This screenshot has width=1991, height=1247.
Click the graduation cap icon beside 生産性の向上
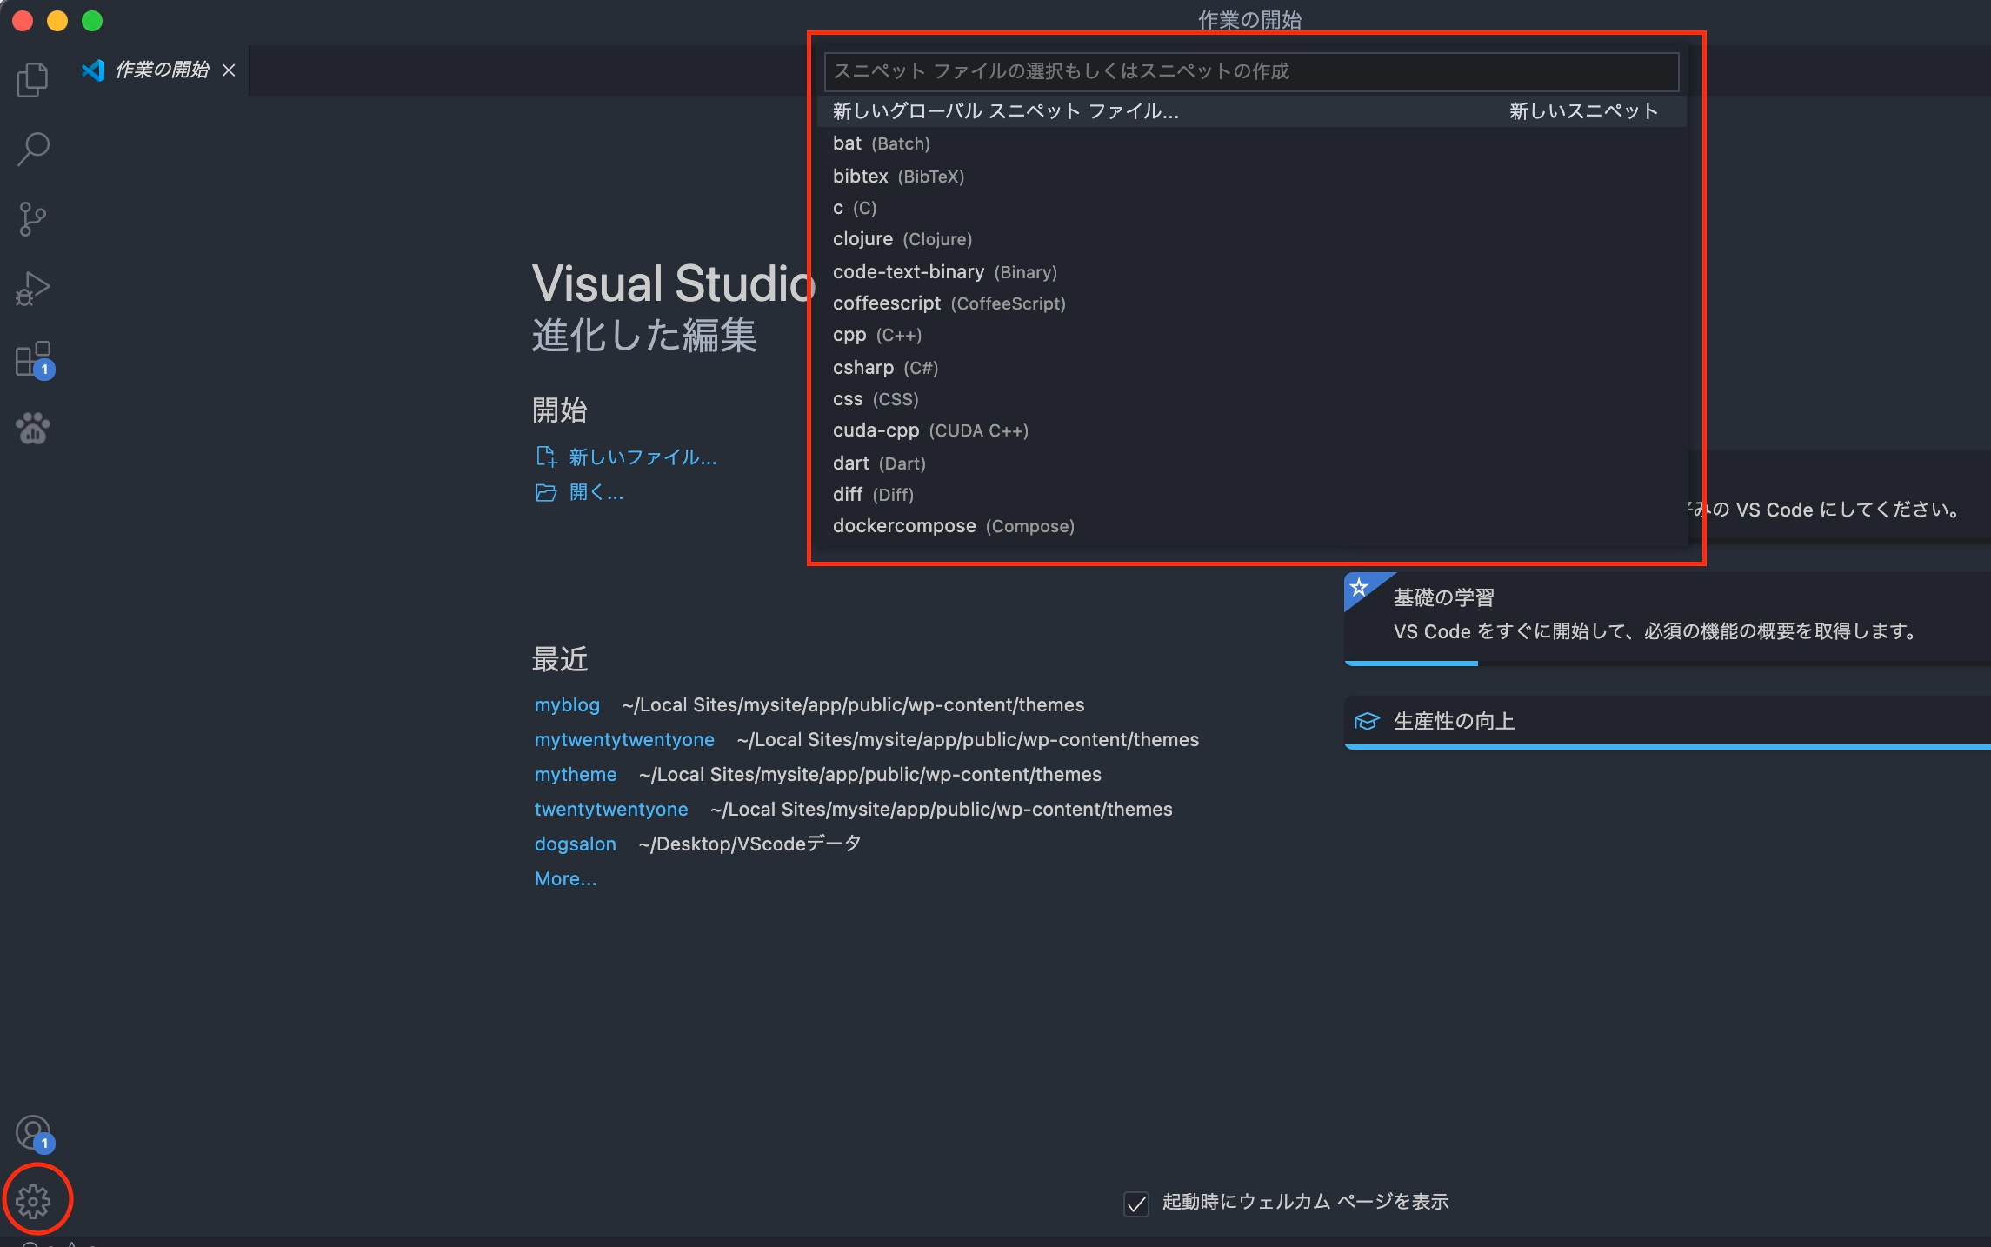coord(1367,721)
